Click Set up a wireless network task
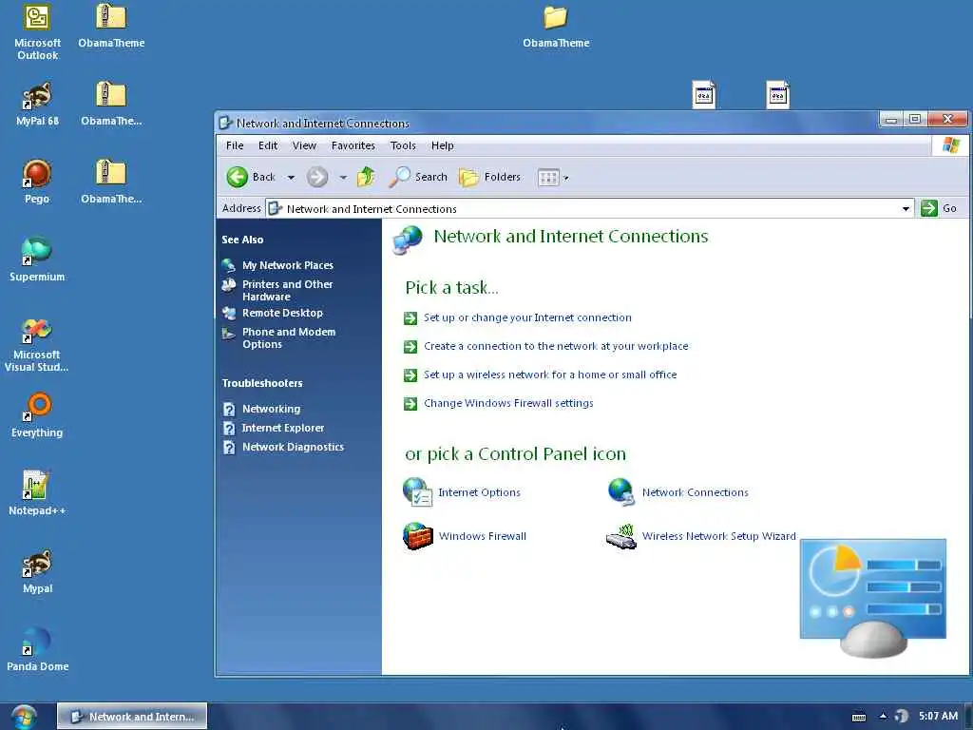The height and width of the screenshot is (730, 973). 550,375
